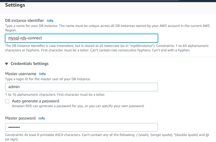
Task: Select the Master password input box
Action: pyautogui.click(x=82, y=127)
